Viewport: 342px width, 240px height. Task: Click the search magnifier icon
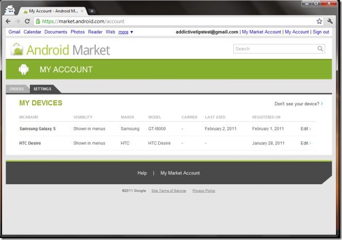pyautogui.click(x=320, y=49)
